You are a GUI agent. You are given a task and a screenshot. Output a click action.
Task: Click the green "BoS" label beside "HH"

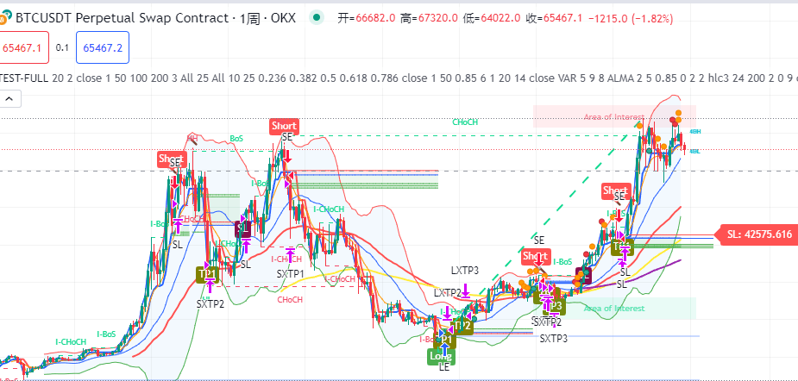[236, 139]
